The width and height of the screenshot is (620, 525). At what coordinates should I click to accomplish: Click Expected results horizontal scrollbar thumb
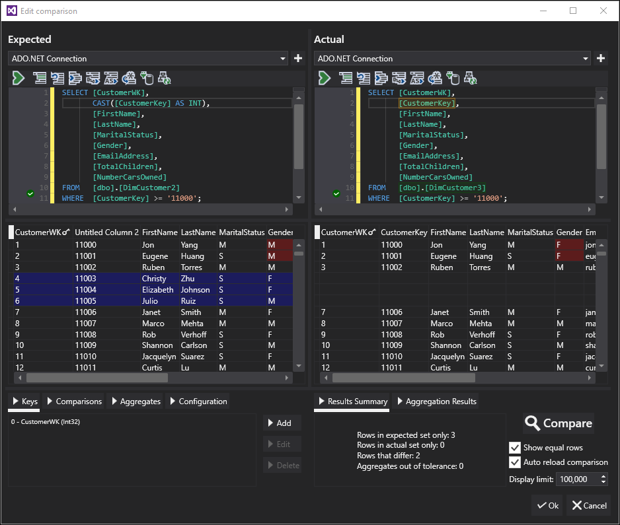point(97,378)
